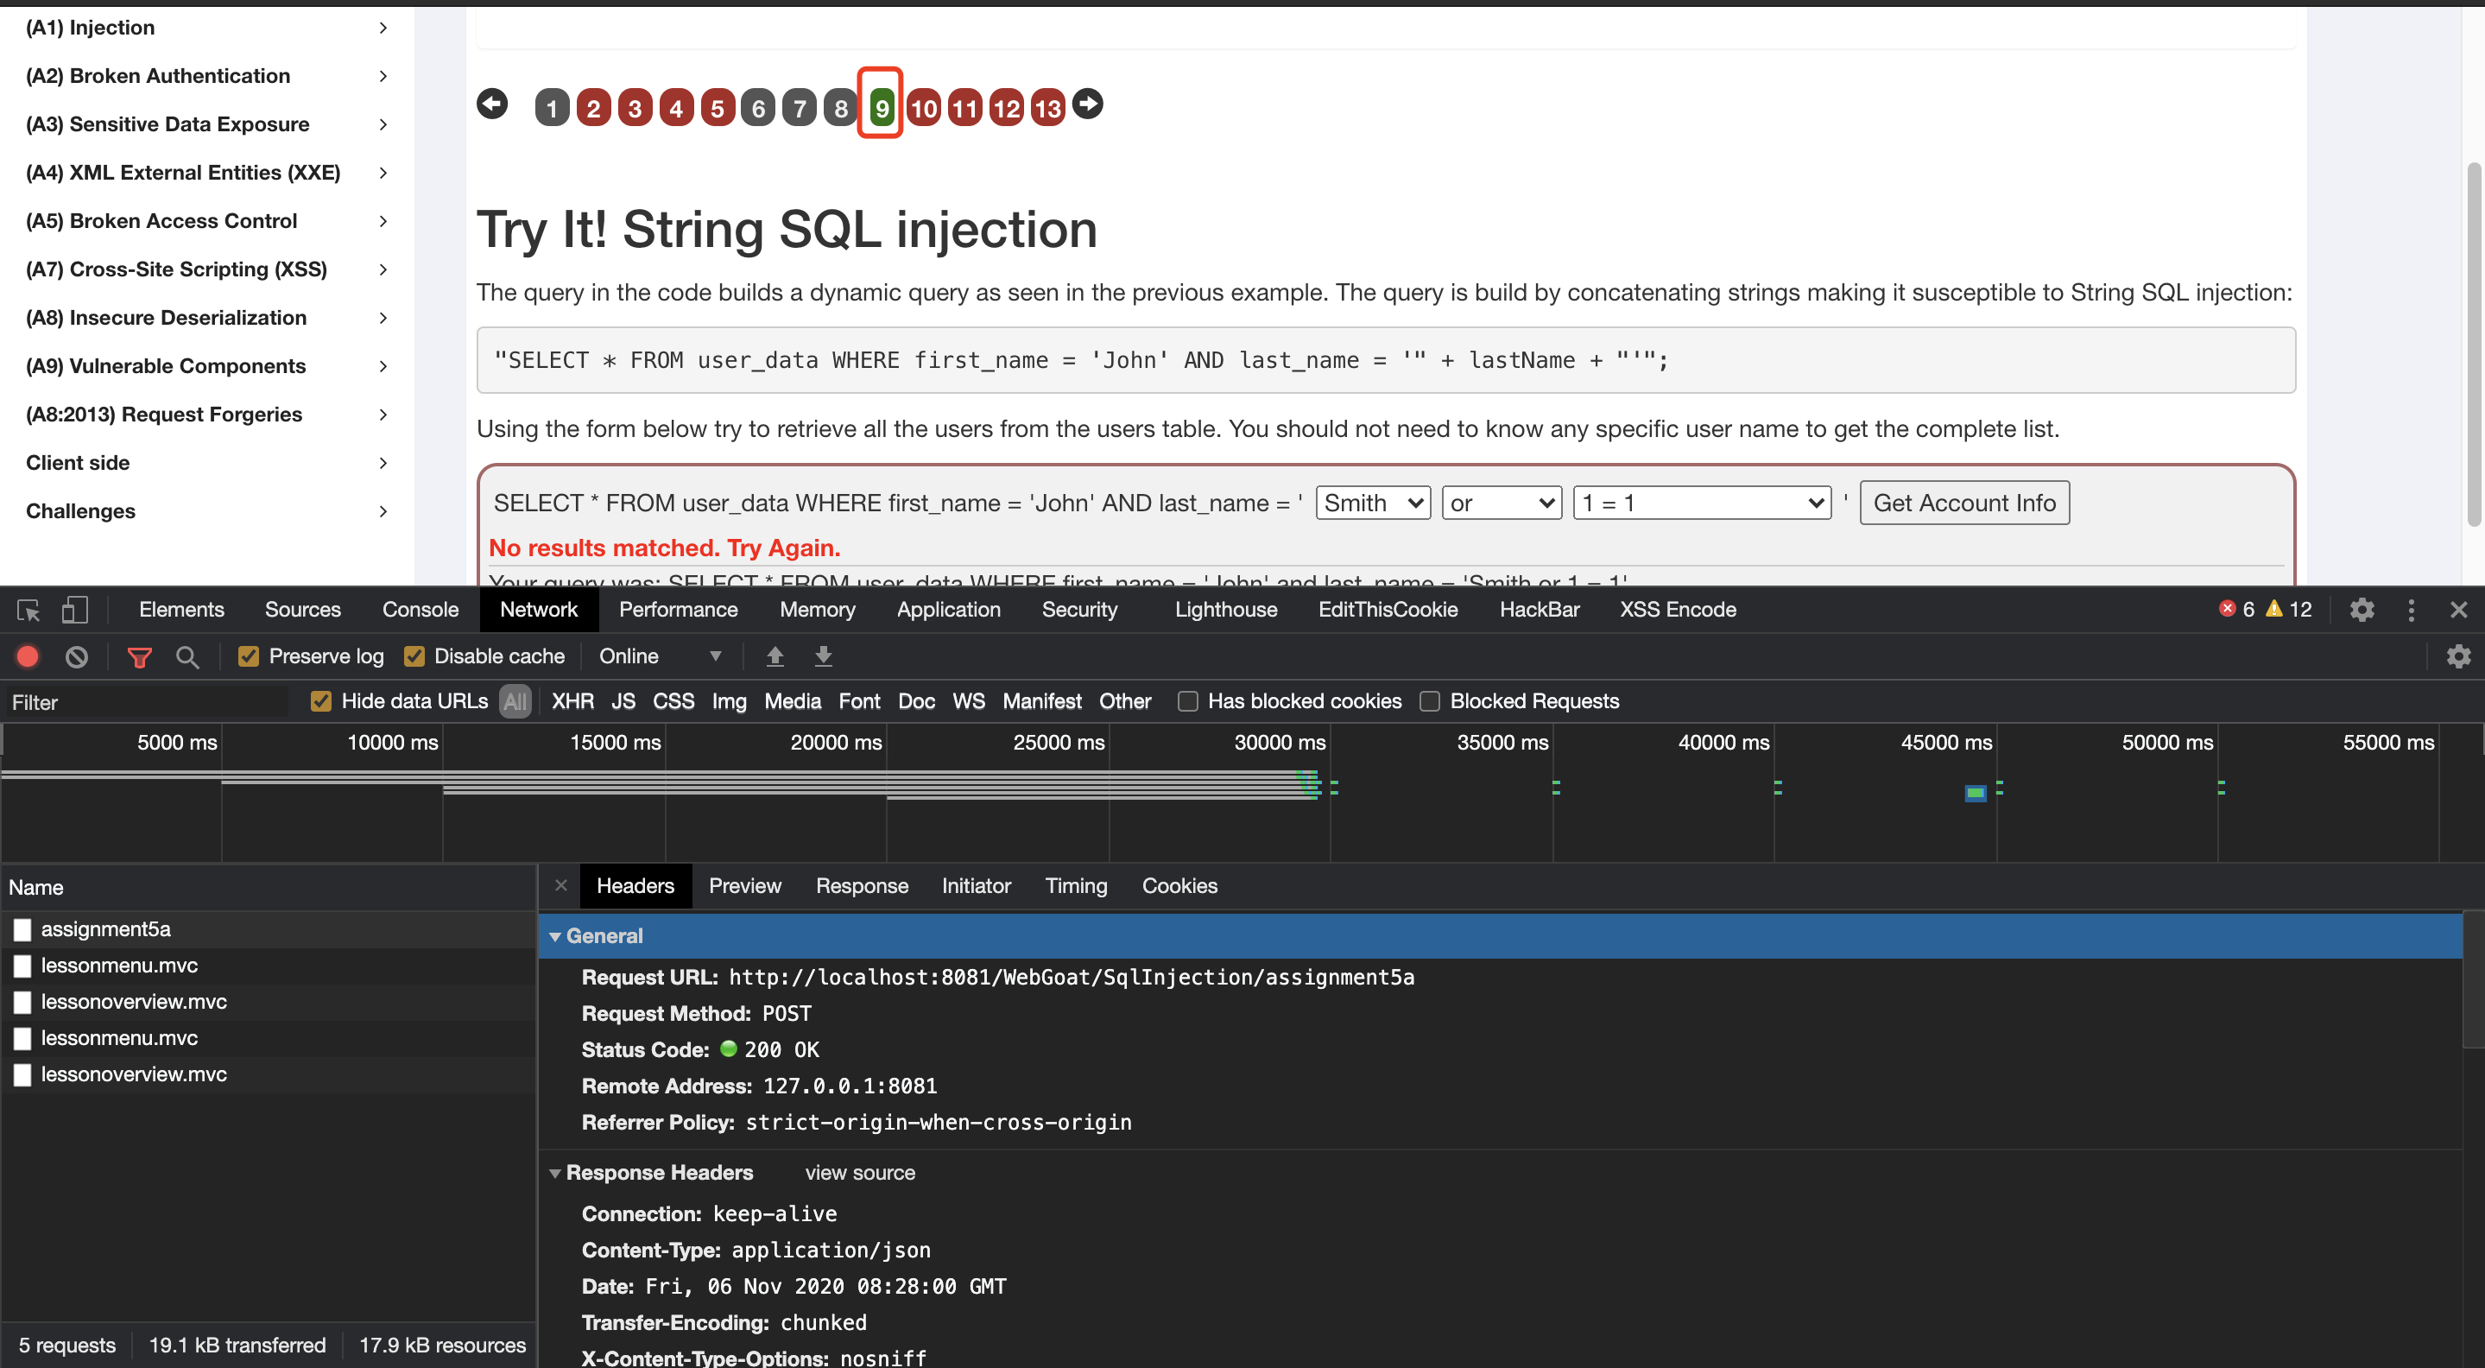Switch to the Console tab
Image resolution: width=2485 pixels, height=1368 pixels.
(420, 610)
